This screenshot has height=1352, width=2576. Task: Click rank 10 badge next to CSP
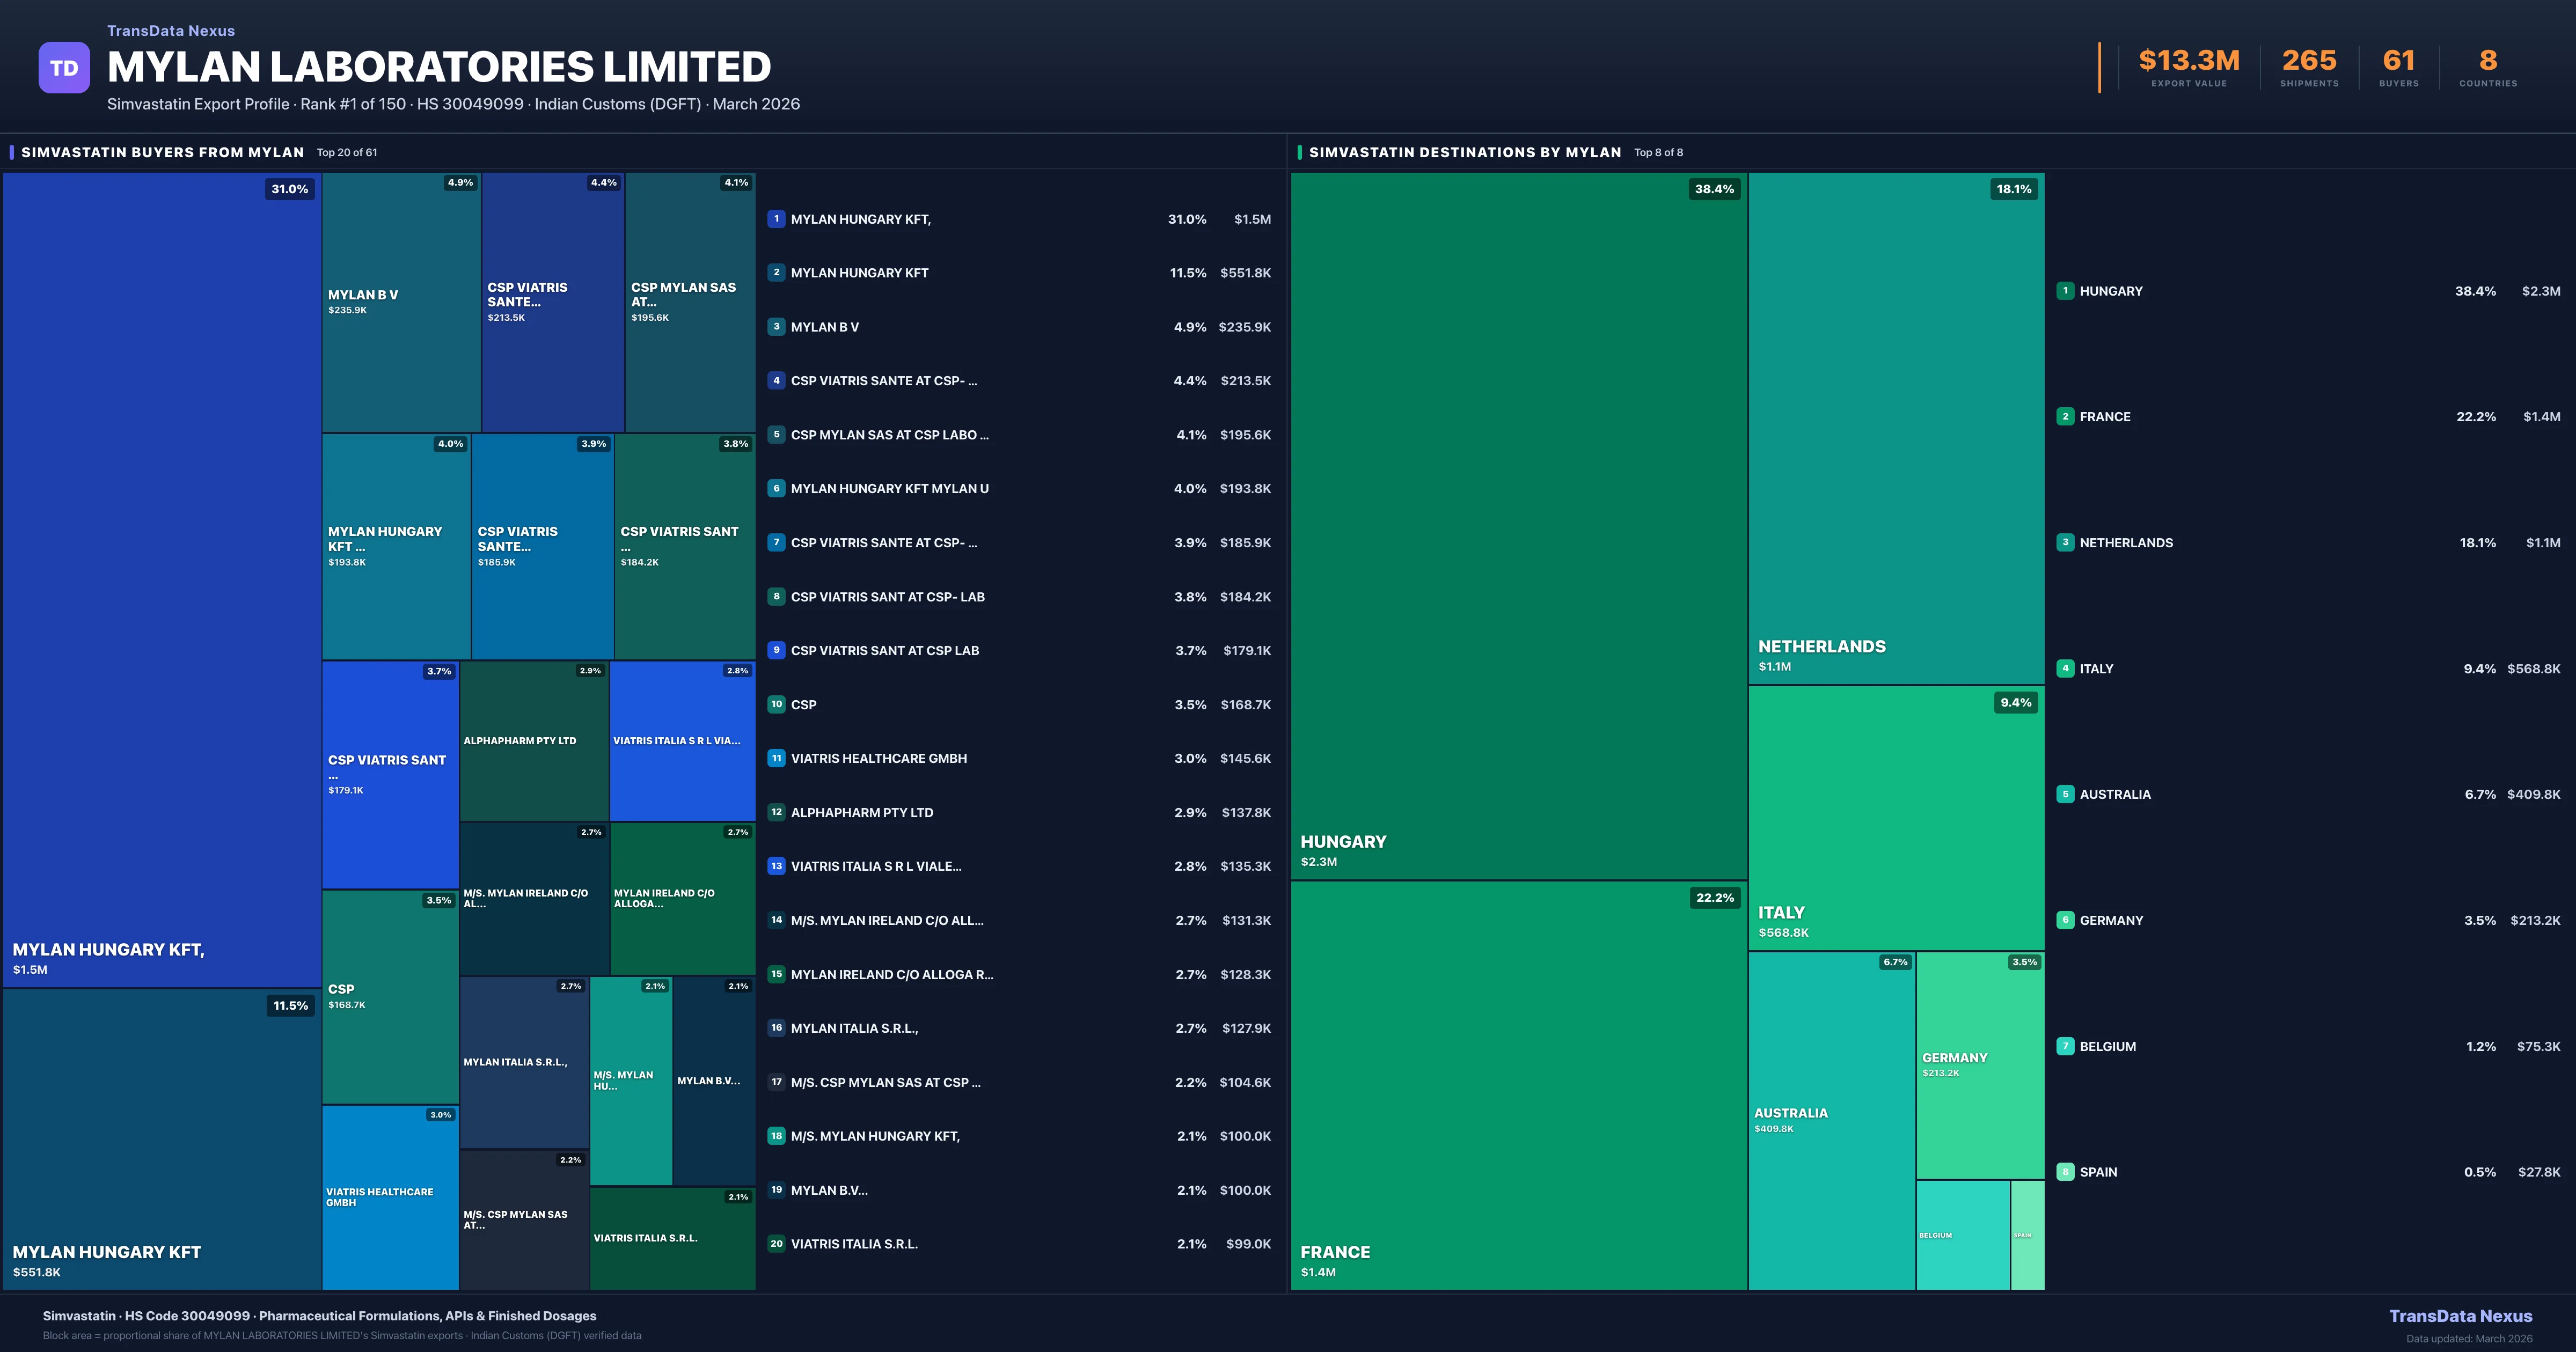[776, 704]
